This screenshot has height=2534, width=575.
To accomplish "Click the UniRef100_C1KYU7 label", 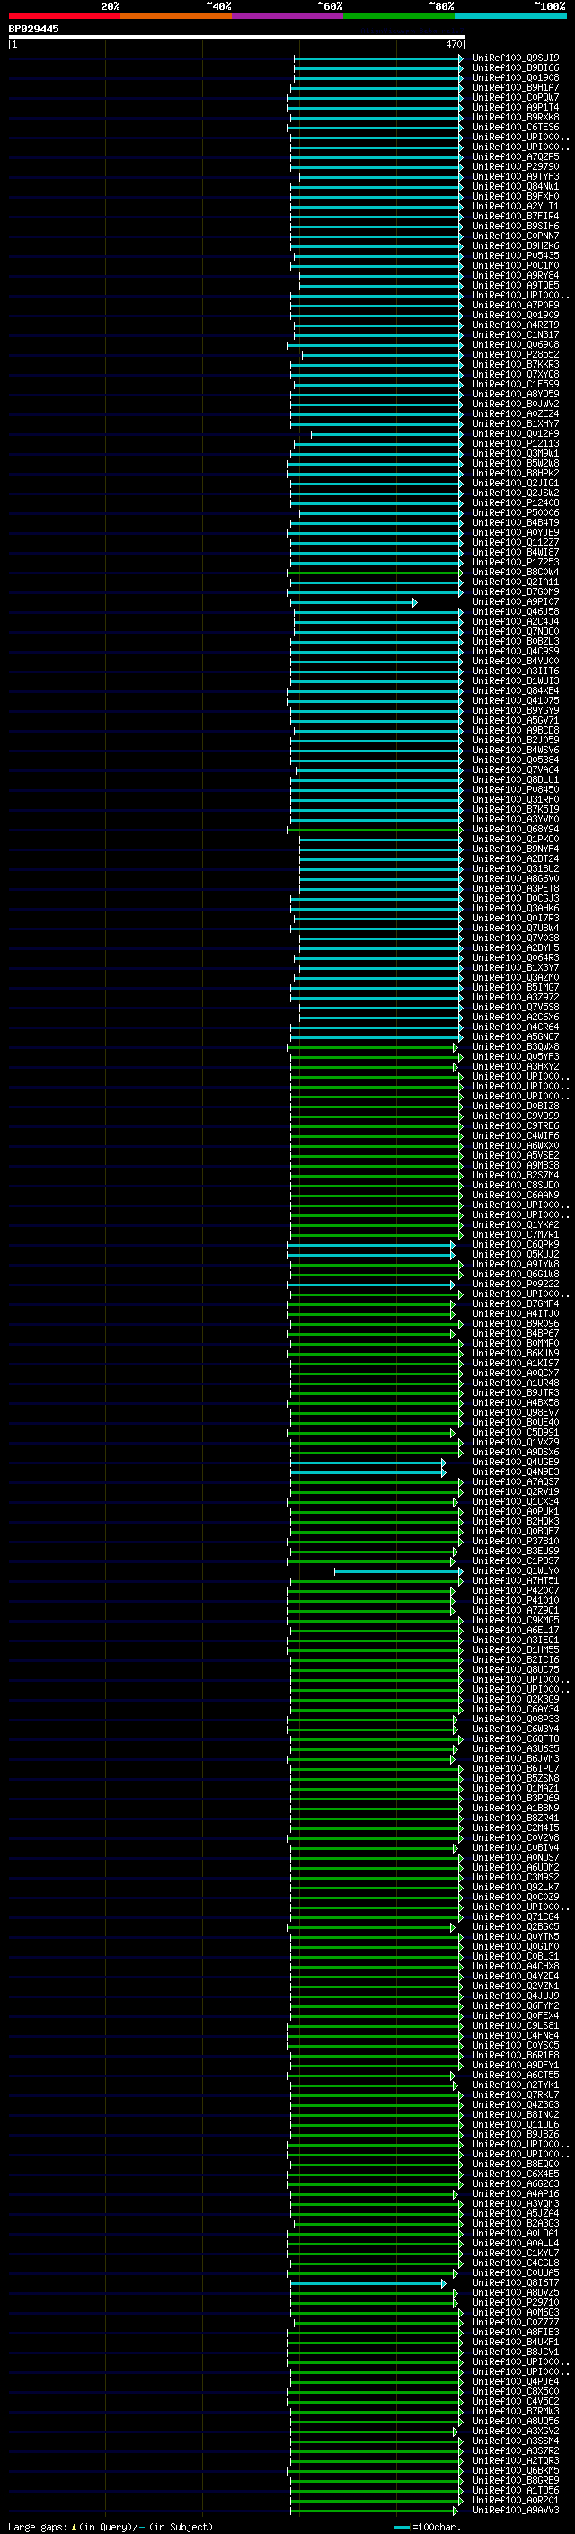I will click(515, 2254).
